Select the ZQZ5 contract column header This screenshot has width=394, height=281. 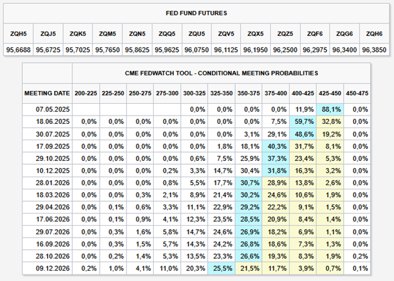coord(285,34)
